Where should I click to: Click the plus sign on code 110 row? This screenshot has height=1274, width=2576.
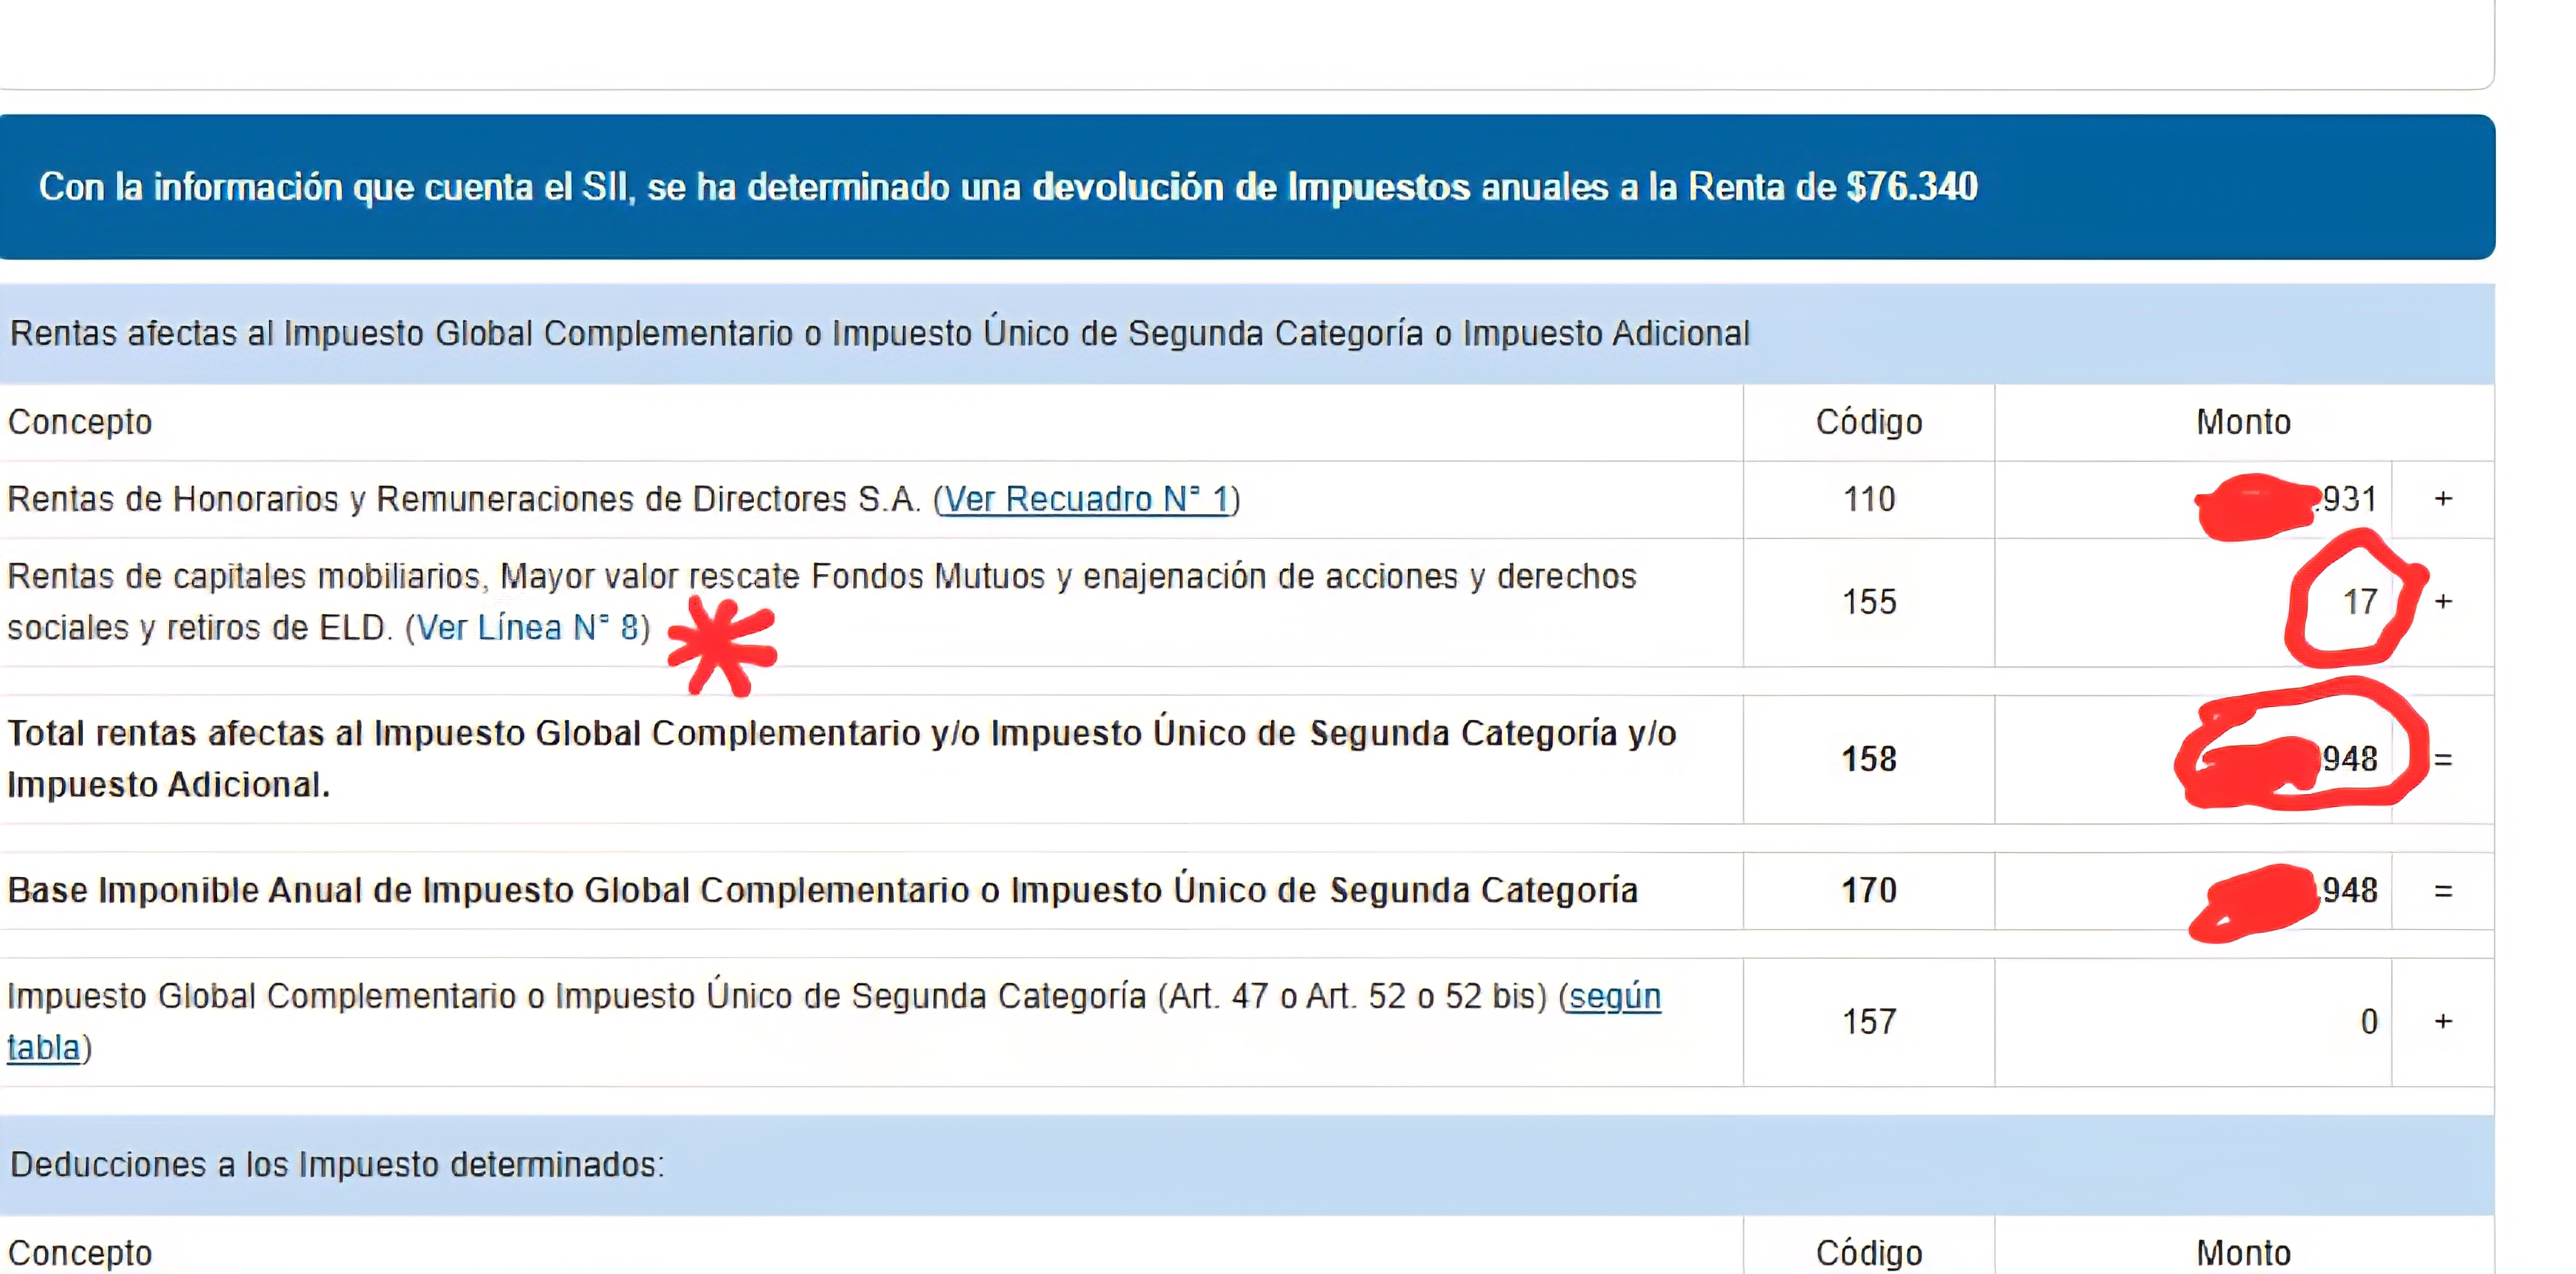[x=2443, y=499]
